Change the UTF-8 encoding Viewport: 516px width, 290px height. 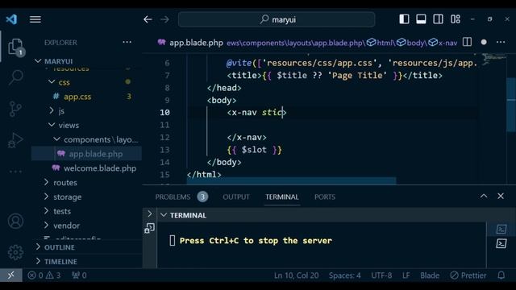tap(381, 275)
